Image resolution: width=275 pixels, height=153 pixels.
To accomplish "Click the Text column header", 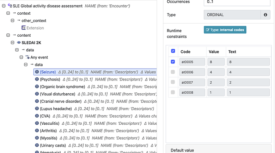I will (232, 52).
